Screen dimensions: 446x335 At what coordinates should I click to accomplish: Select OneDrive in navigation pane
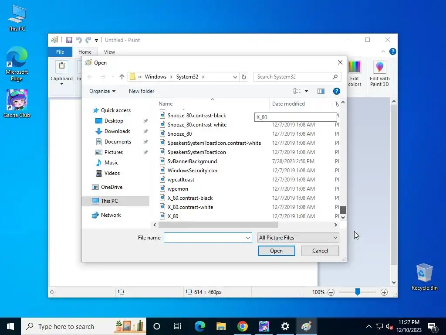coord(111,187)
